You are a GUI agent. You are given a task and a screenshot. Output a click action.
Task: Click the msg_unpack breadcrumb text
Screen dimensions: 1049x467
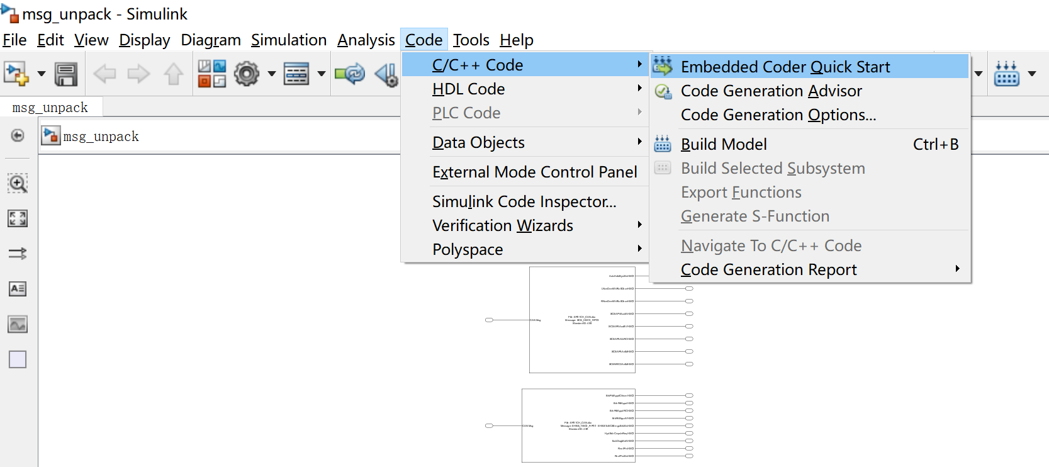click(x=101, y=137)
